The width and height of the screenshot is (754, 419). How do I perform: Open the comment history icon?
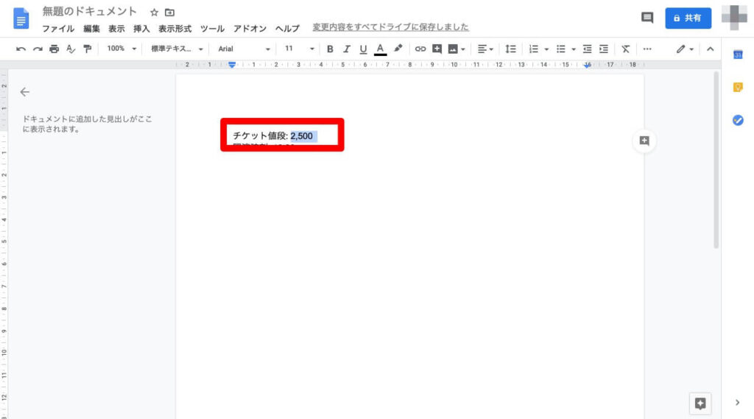[647, 18]
